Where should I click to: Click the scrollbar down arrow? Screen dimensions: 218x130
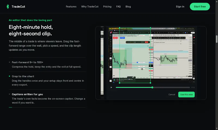[217, 129]
